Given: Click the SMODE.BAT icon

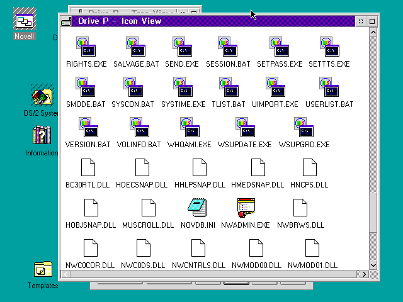Looking at the screenshot, I should 86,87.
